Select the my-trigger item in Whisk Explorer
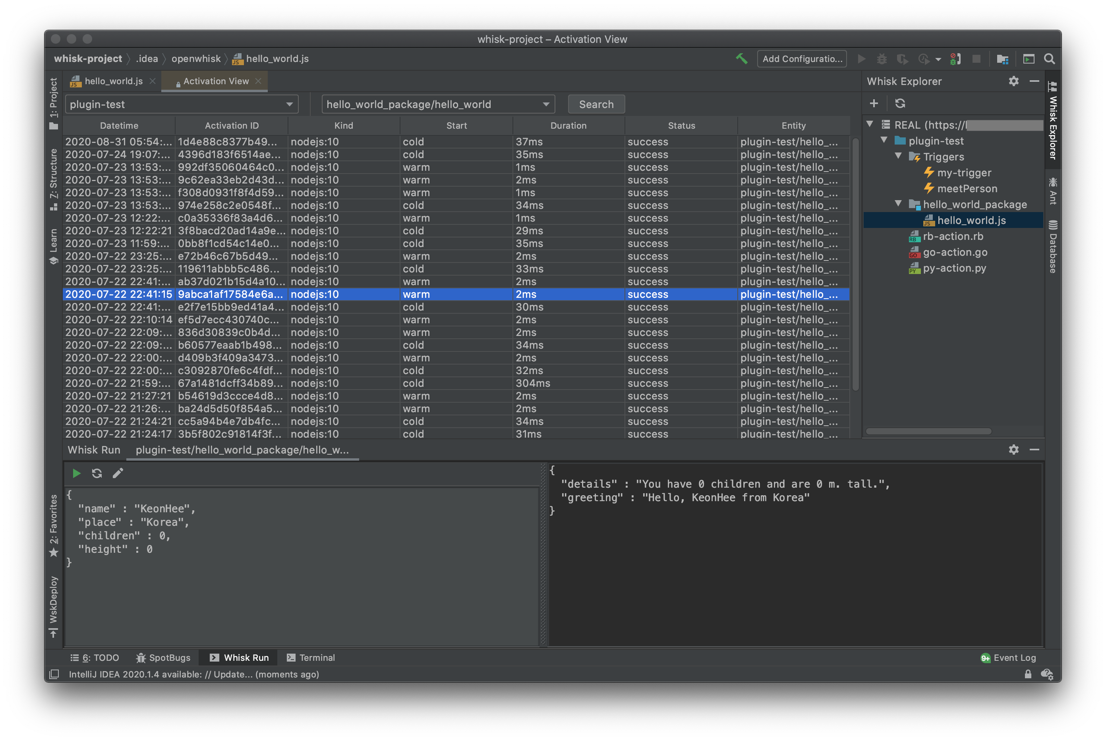This screenshot has height=741, width=1106. point(964,172)
